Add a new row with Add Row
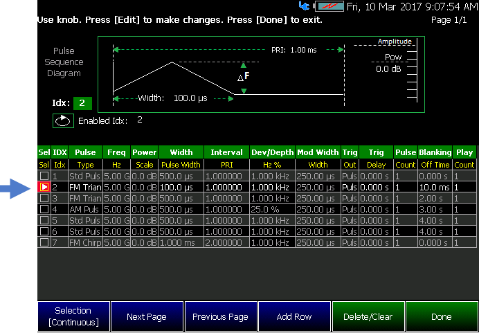The image size is (479, 333). [x=294, y=316]
